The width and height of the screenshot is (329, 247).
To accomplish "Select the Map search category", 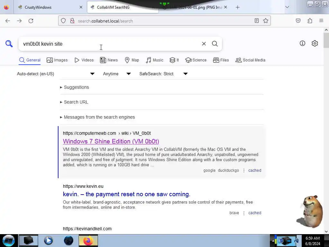I will 132,60.
